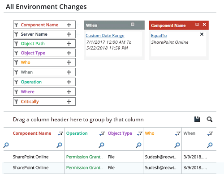Select the Critically filter item
The image size is (224, 174).
pos(44,102)
